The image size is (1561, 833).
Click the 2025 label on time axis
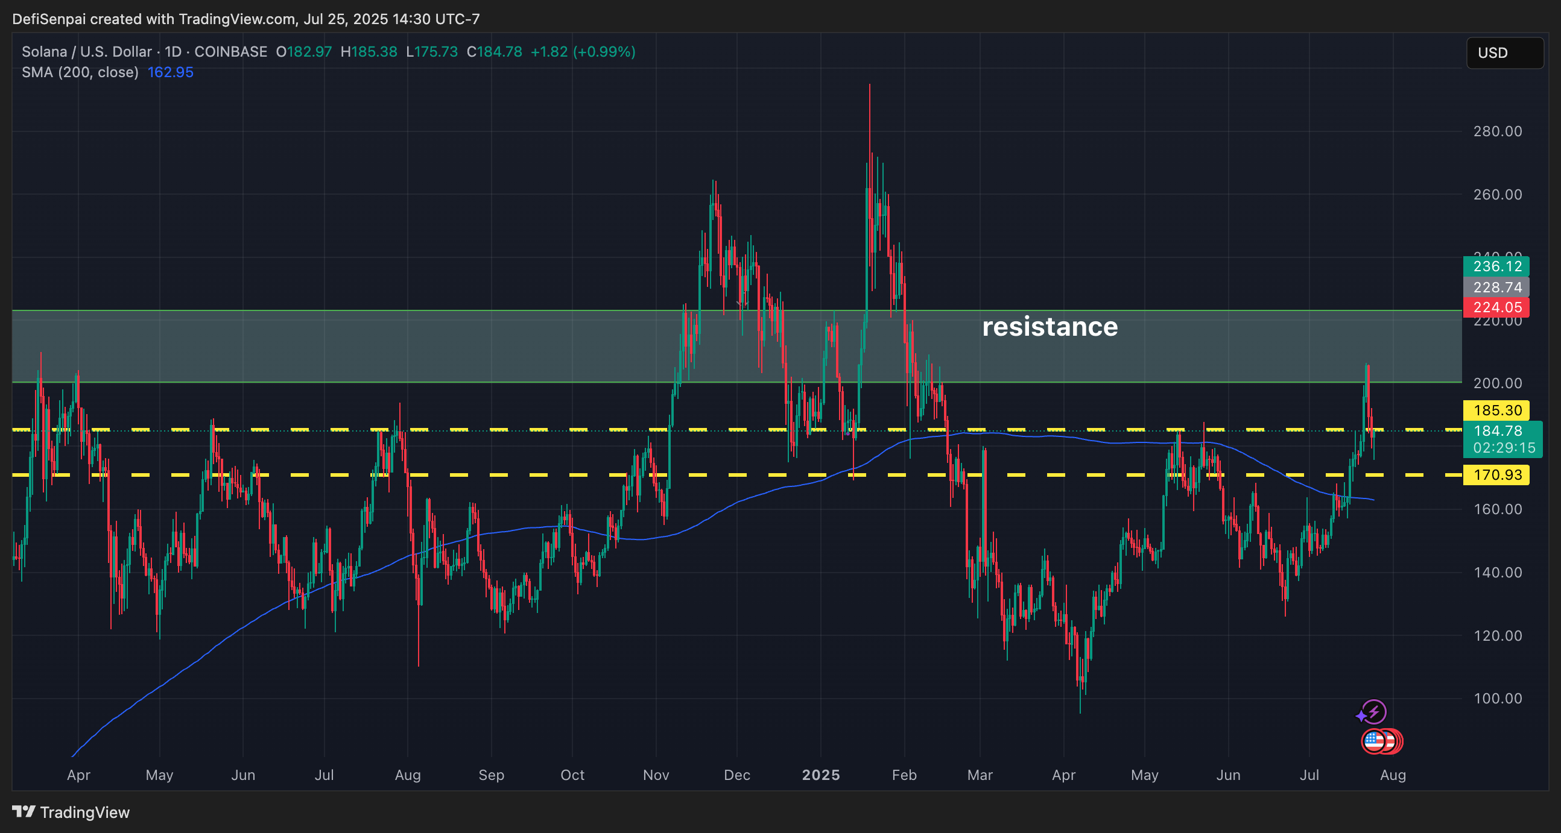[820, 775]
